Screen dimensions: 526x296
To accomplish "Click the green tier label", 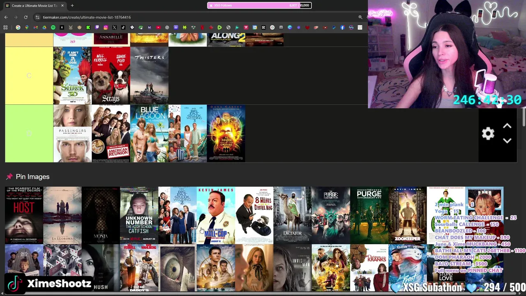I will 29,134.
